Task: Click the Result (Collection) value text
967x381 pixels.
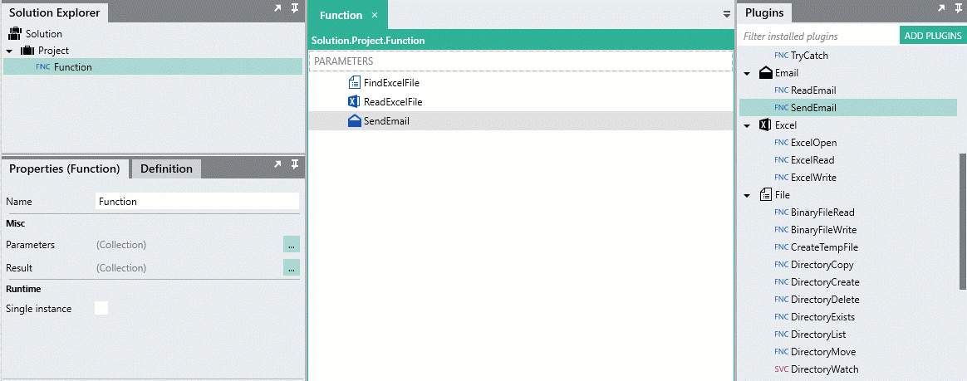Action: (x=121, y=268)
